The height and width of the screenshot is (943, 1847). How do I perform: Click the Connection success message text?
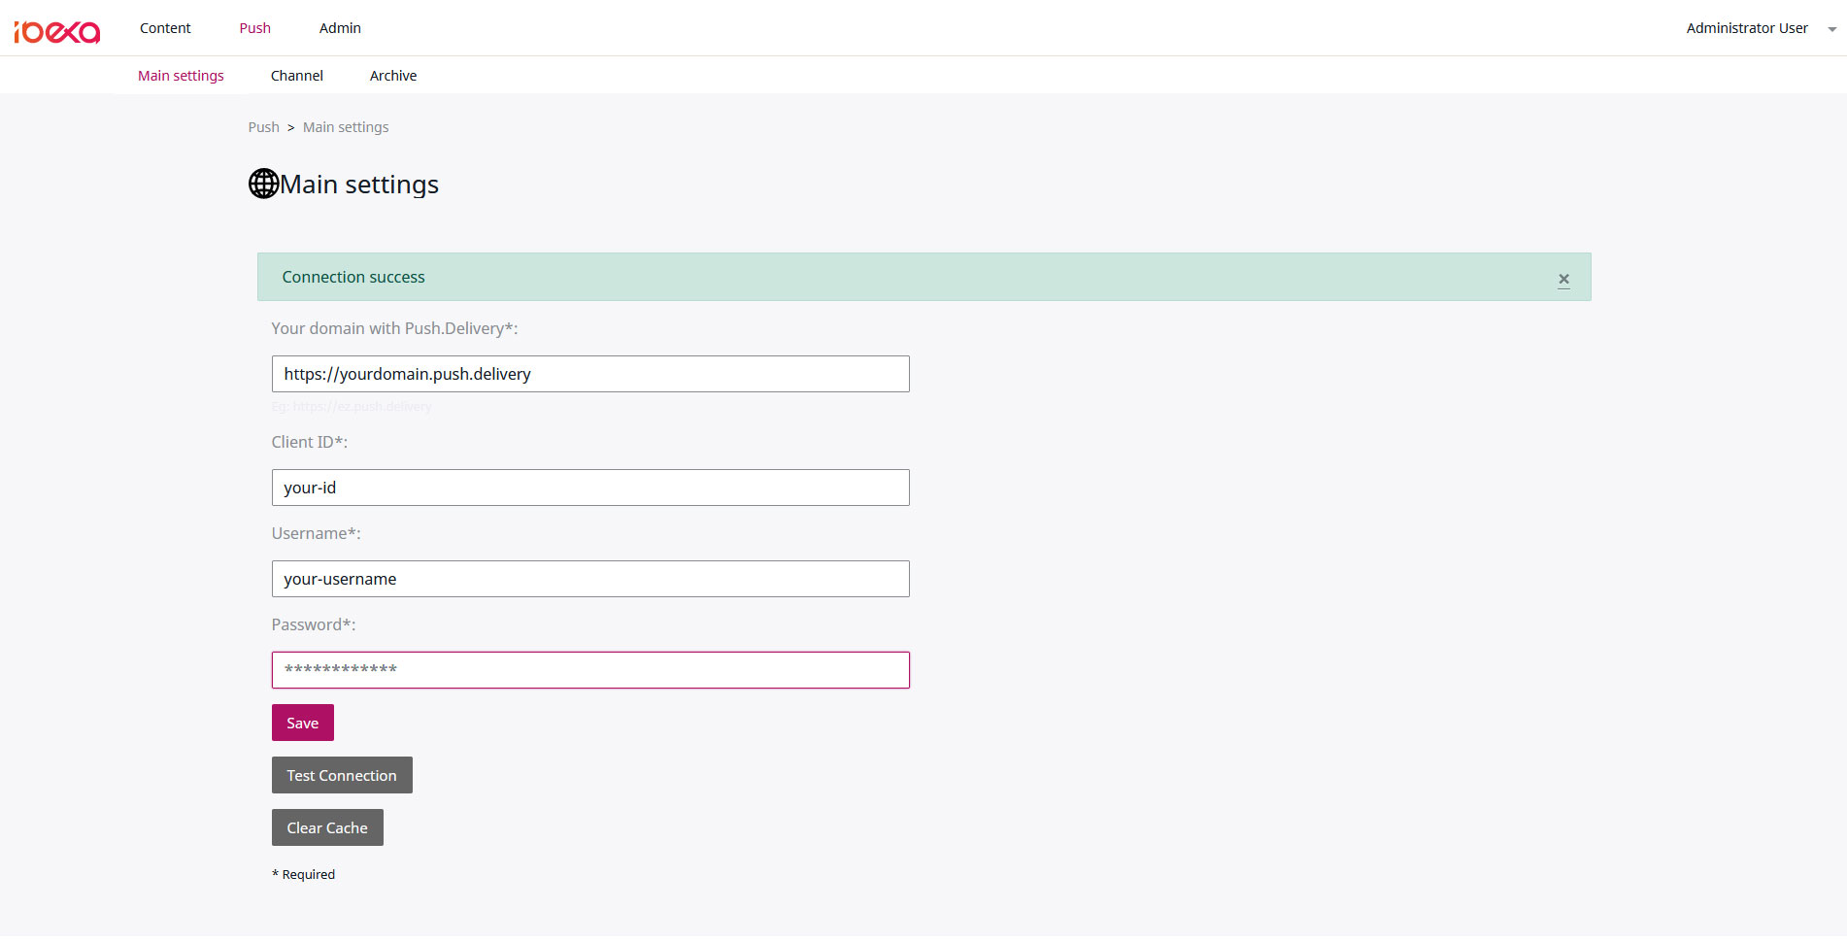[353, 277]
